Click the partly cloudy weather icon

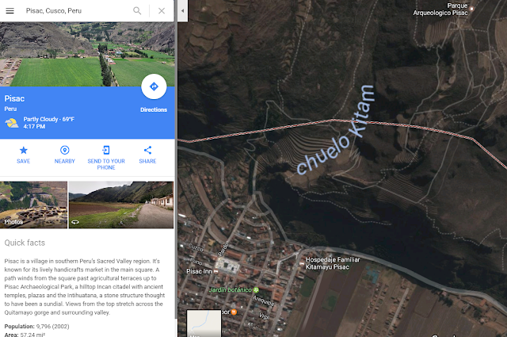pos(12,123)
